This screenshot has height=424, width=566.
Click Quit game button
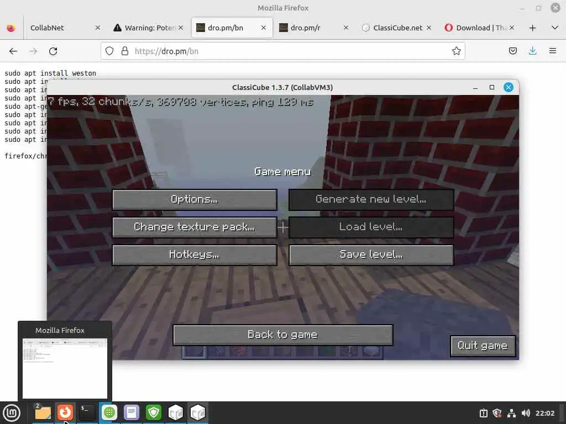pyautogui.click(x=483, y=346)
